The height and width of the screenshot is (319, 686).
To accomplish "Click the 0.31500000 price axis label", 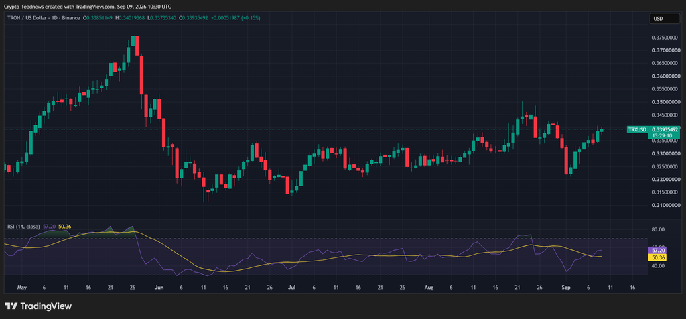I will tap(666, 192).
